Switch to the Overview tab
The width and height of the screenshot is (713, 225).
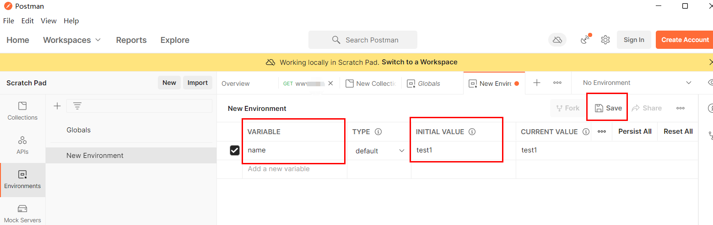(236, 84)
